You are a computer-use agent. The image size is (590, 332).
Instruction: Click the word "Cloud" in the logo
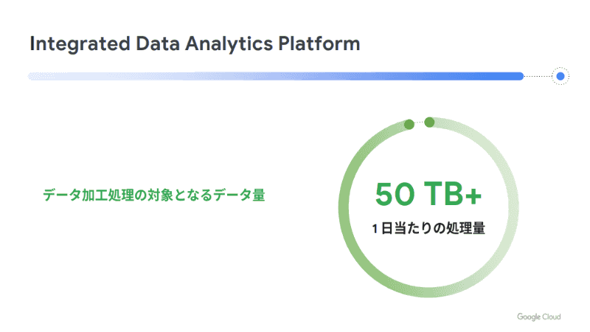551,317
